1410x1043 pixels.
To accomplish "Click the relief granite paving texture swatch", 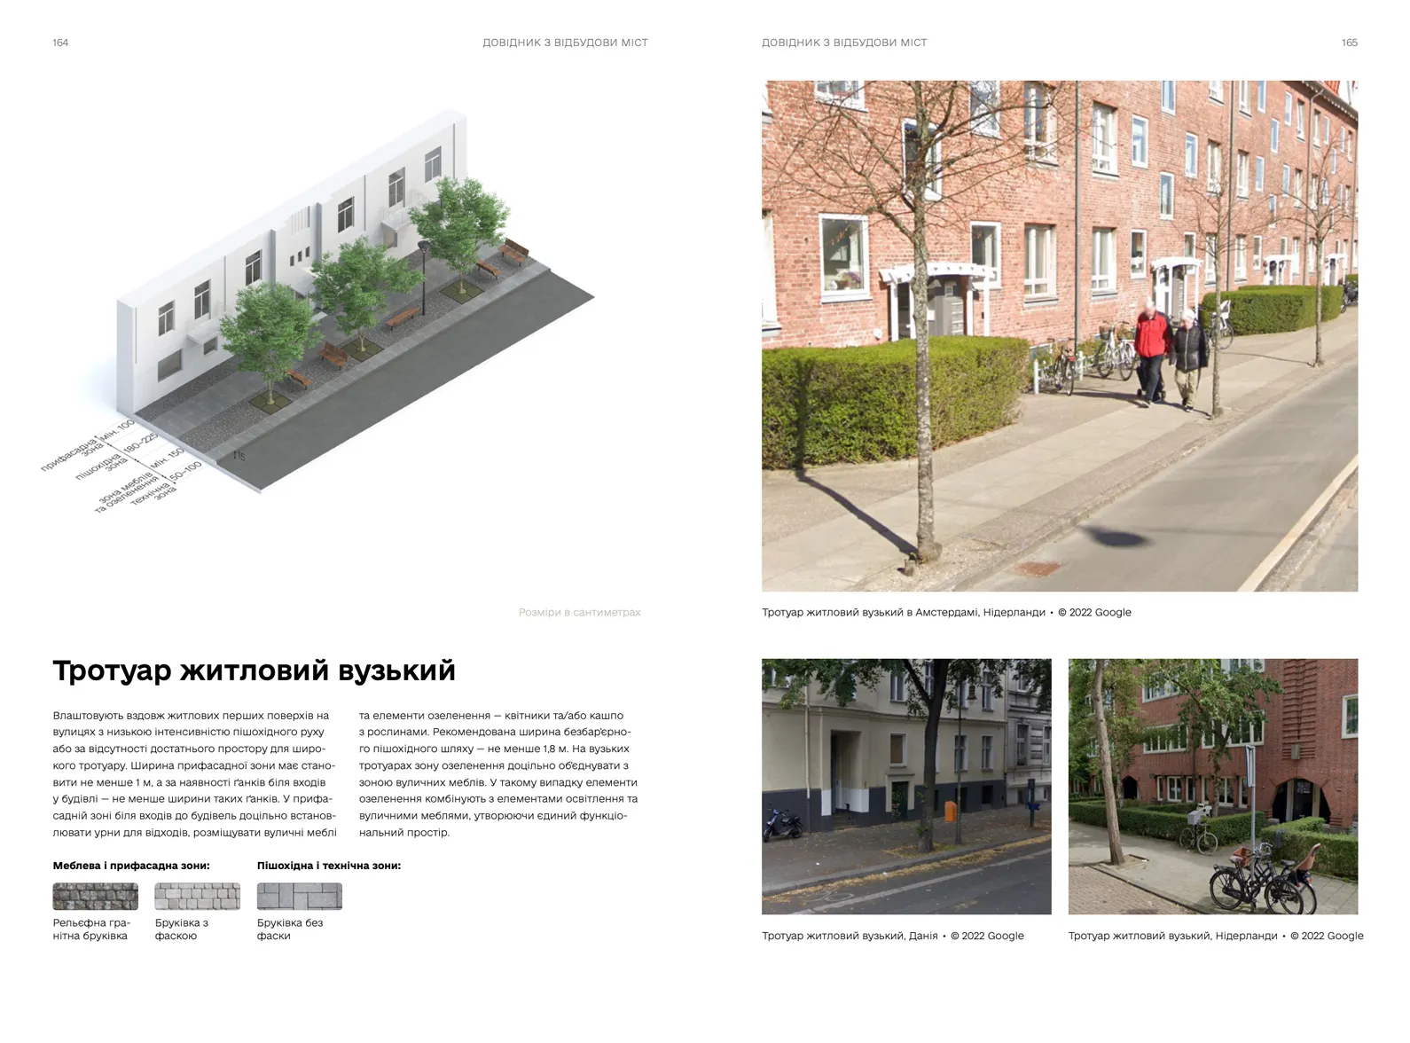I will 96,897.
